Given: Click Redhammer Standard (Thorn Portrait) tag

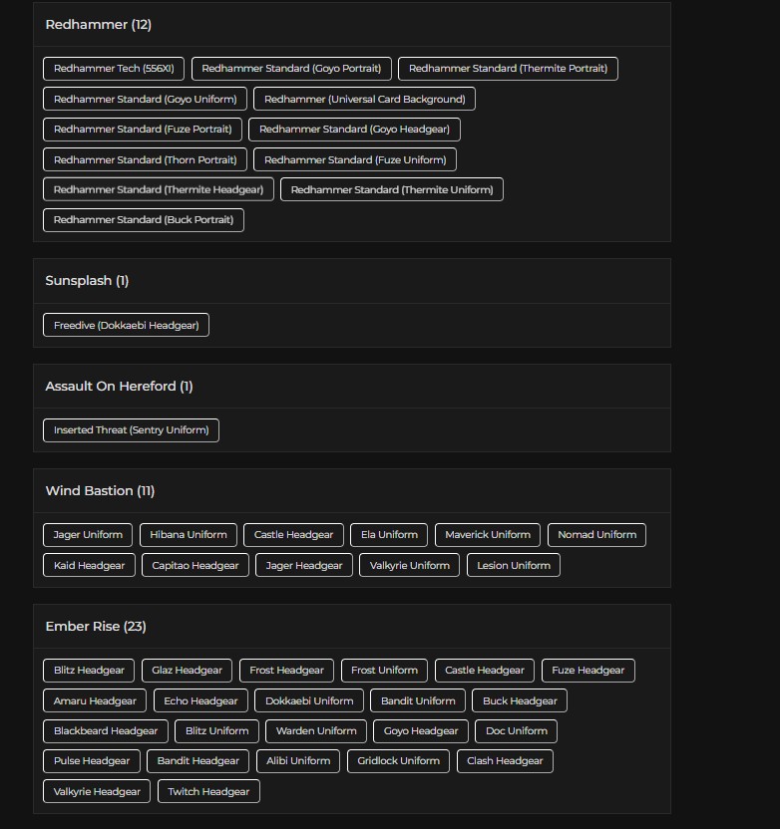Looking at the screenshot, I should tap(145, 159).
